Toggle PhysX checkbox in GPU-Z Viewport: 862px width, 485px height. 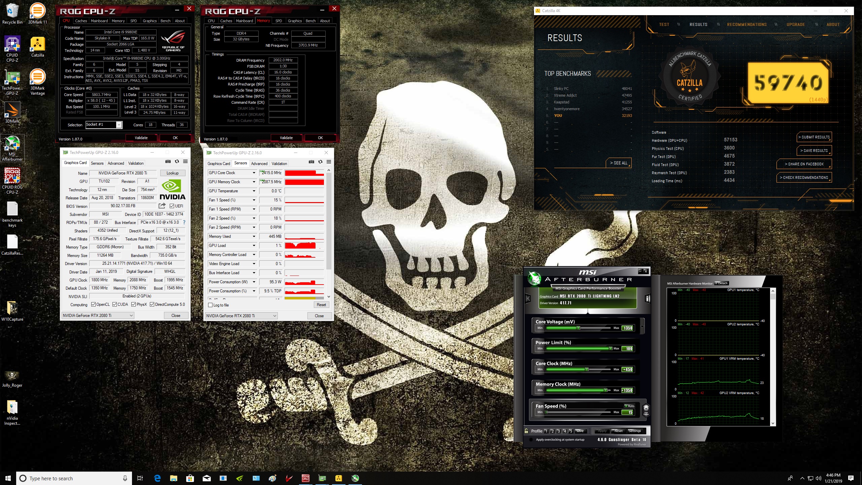(x=134, y=304)
